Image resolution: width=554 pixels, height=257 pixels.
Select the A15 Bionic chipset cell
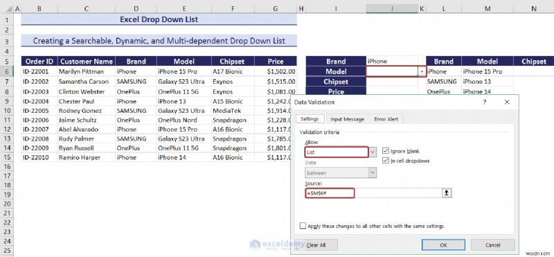(233, 101)
